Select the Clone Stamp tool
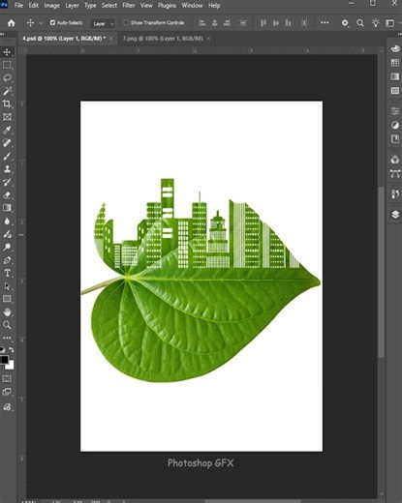This screenshot has width=402, height=503. 7,169
